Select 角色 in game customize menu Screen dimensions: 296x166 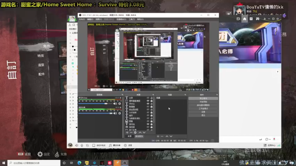coord(47,46)
